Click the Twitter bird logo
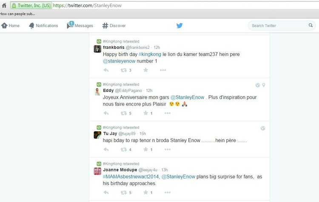This screenshot has height=202, width=319. pos(179,26)
